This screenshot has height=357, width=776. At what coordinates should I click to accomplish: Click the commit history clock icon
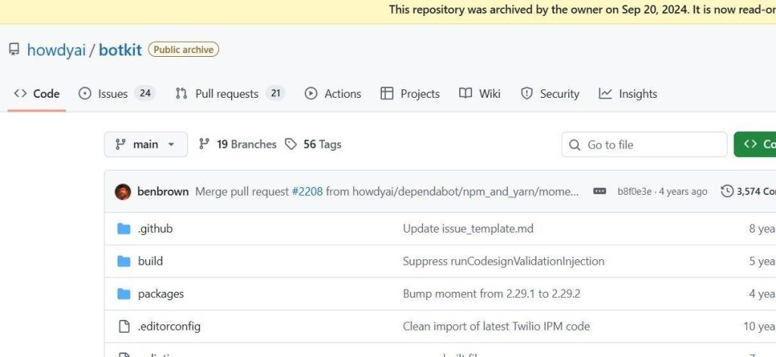click(x=727, y=192)
